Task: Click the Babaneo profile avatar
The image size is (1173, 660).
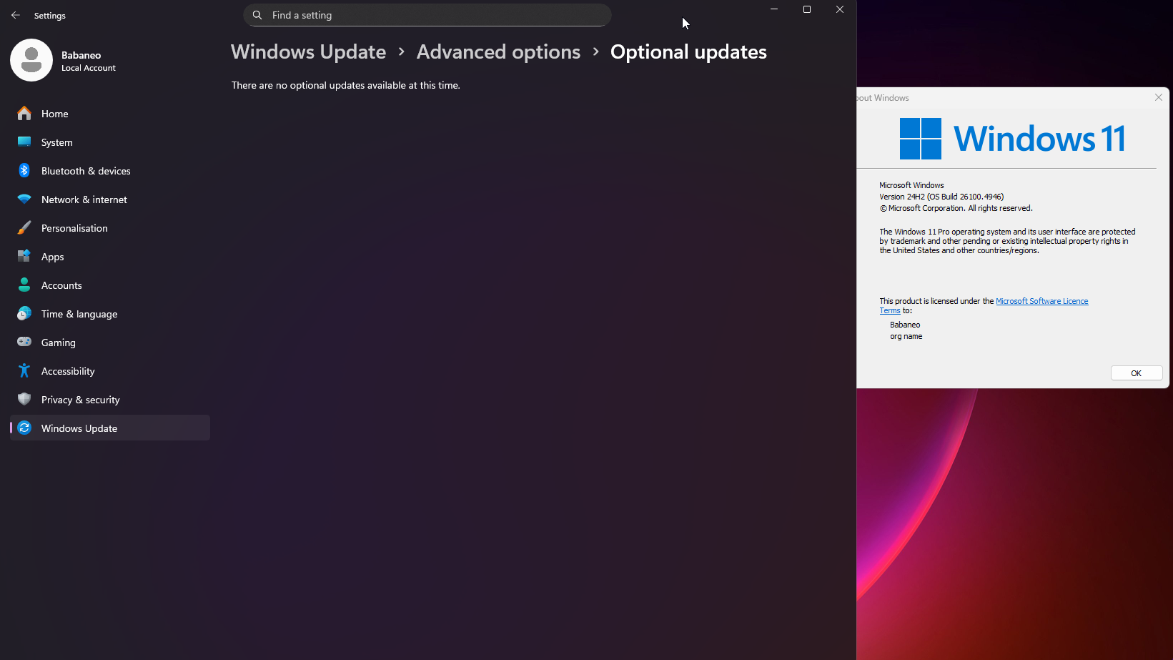Action: pos(31,60)
